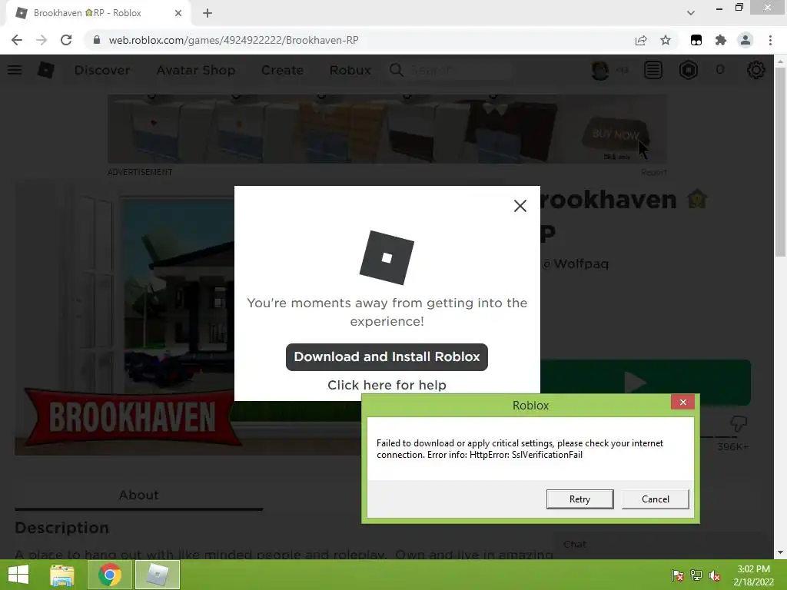The height and width of the screenshot is (590, 787).
Task: Click the Brookhaven game thumbnail image
Action: pos(125,319)
